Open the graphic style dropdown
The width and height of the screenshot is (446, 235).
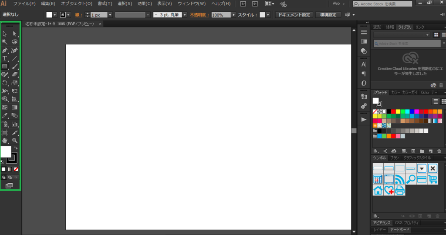tap(268, 15)
